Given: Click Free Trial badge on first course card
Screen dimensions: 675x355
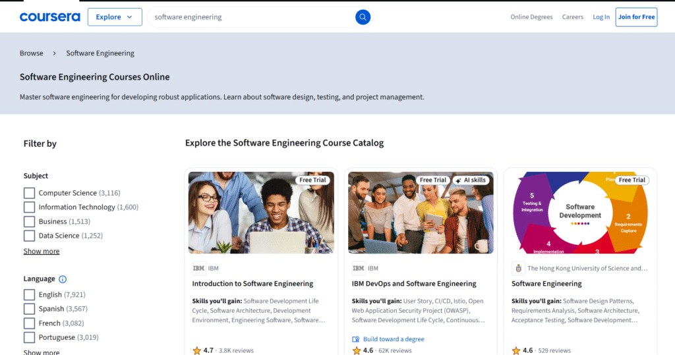Looking at the screenshot, I should (x=313, y=180).
